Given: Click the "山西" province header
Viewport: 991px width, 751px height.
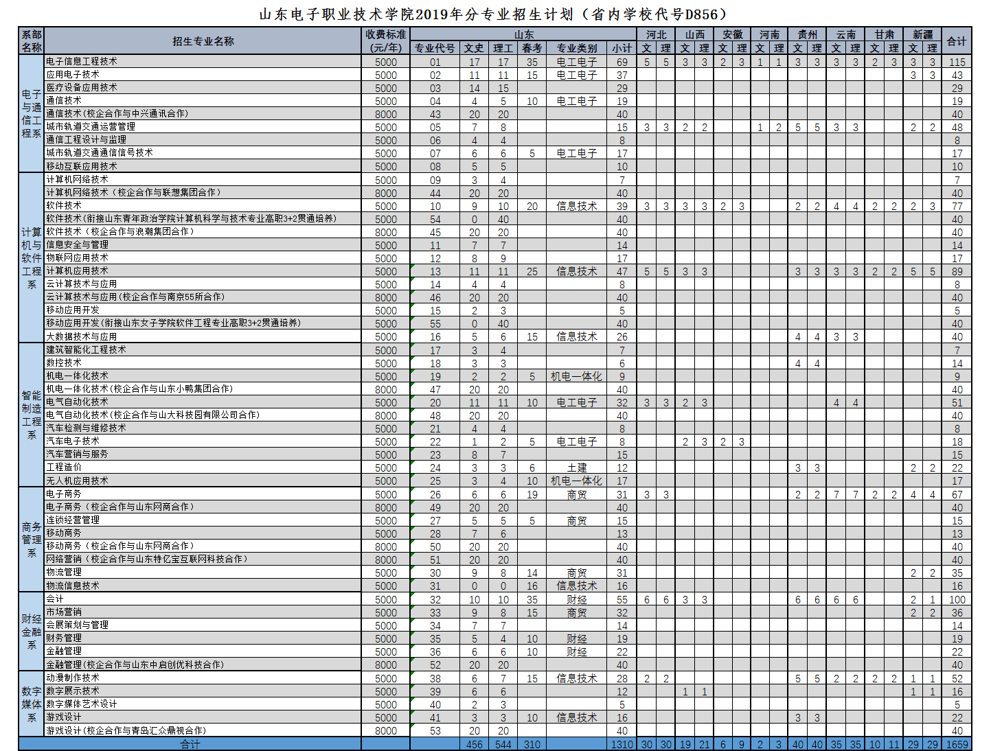Looking at the screenshot, I should click(x=694, y=34).
